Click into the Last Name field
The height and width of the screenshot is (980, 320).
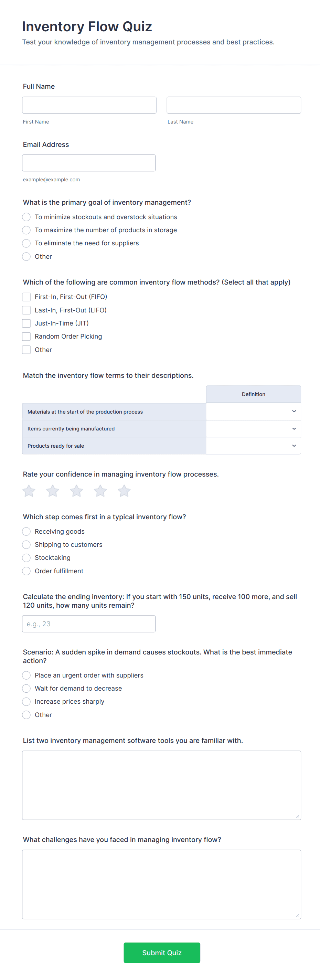coord(234,105)
